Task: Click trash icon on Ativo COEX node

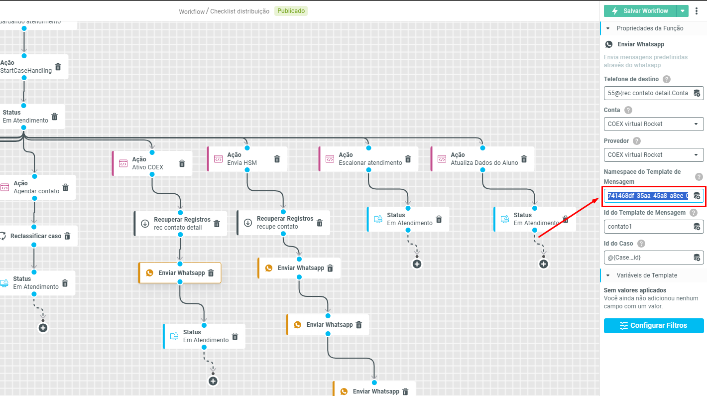Action: point(182,163)
